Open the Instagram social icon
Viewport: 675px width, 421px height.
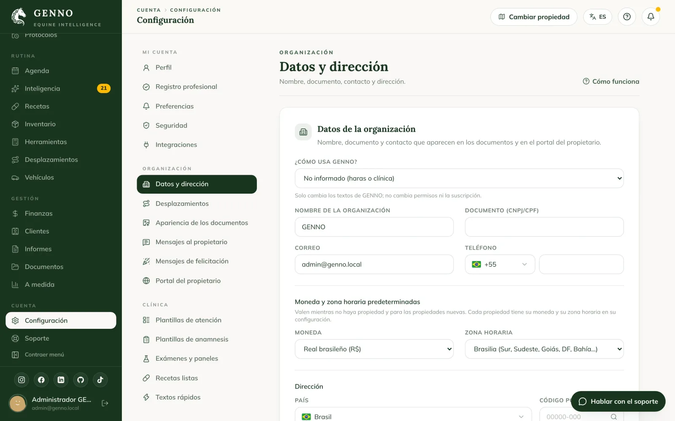point(22,380)
